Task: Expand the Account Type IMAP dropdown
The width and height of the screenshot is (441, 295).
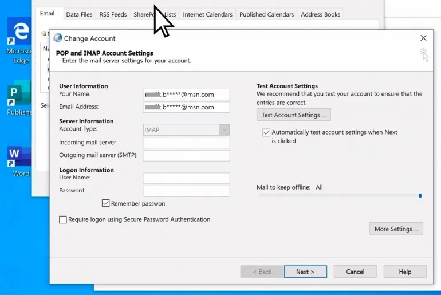Action: [223, 130]
